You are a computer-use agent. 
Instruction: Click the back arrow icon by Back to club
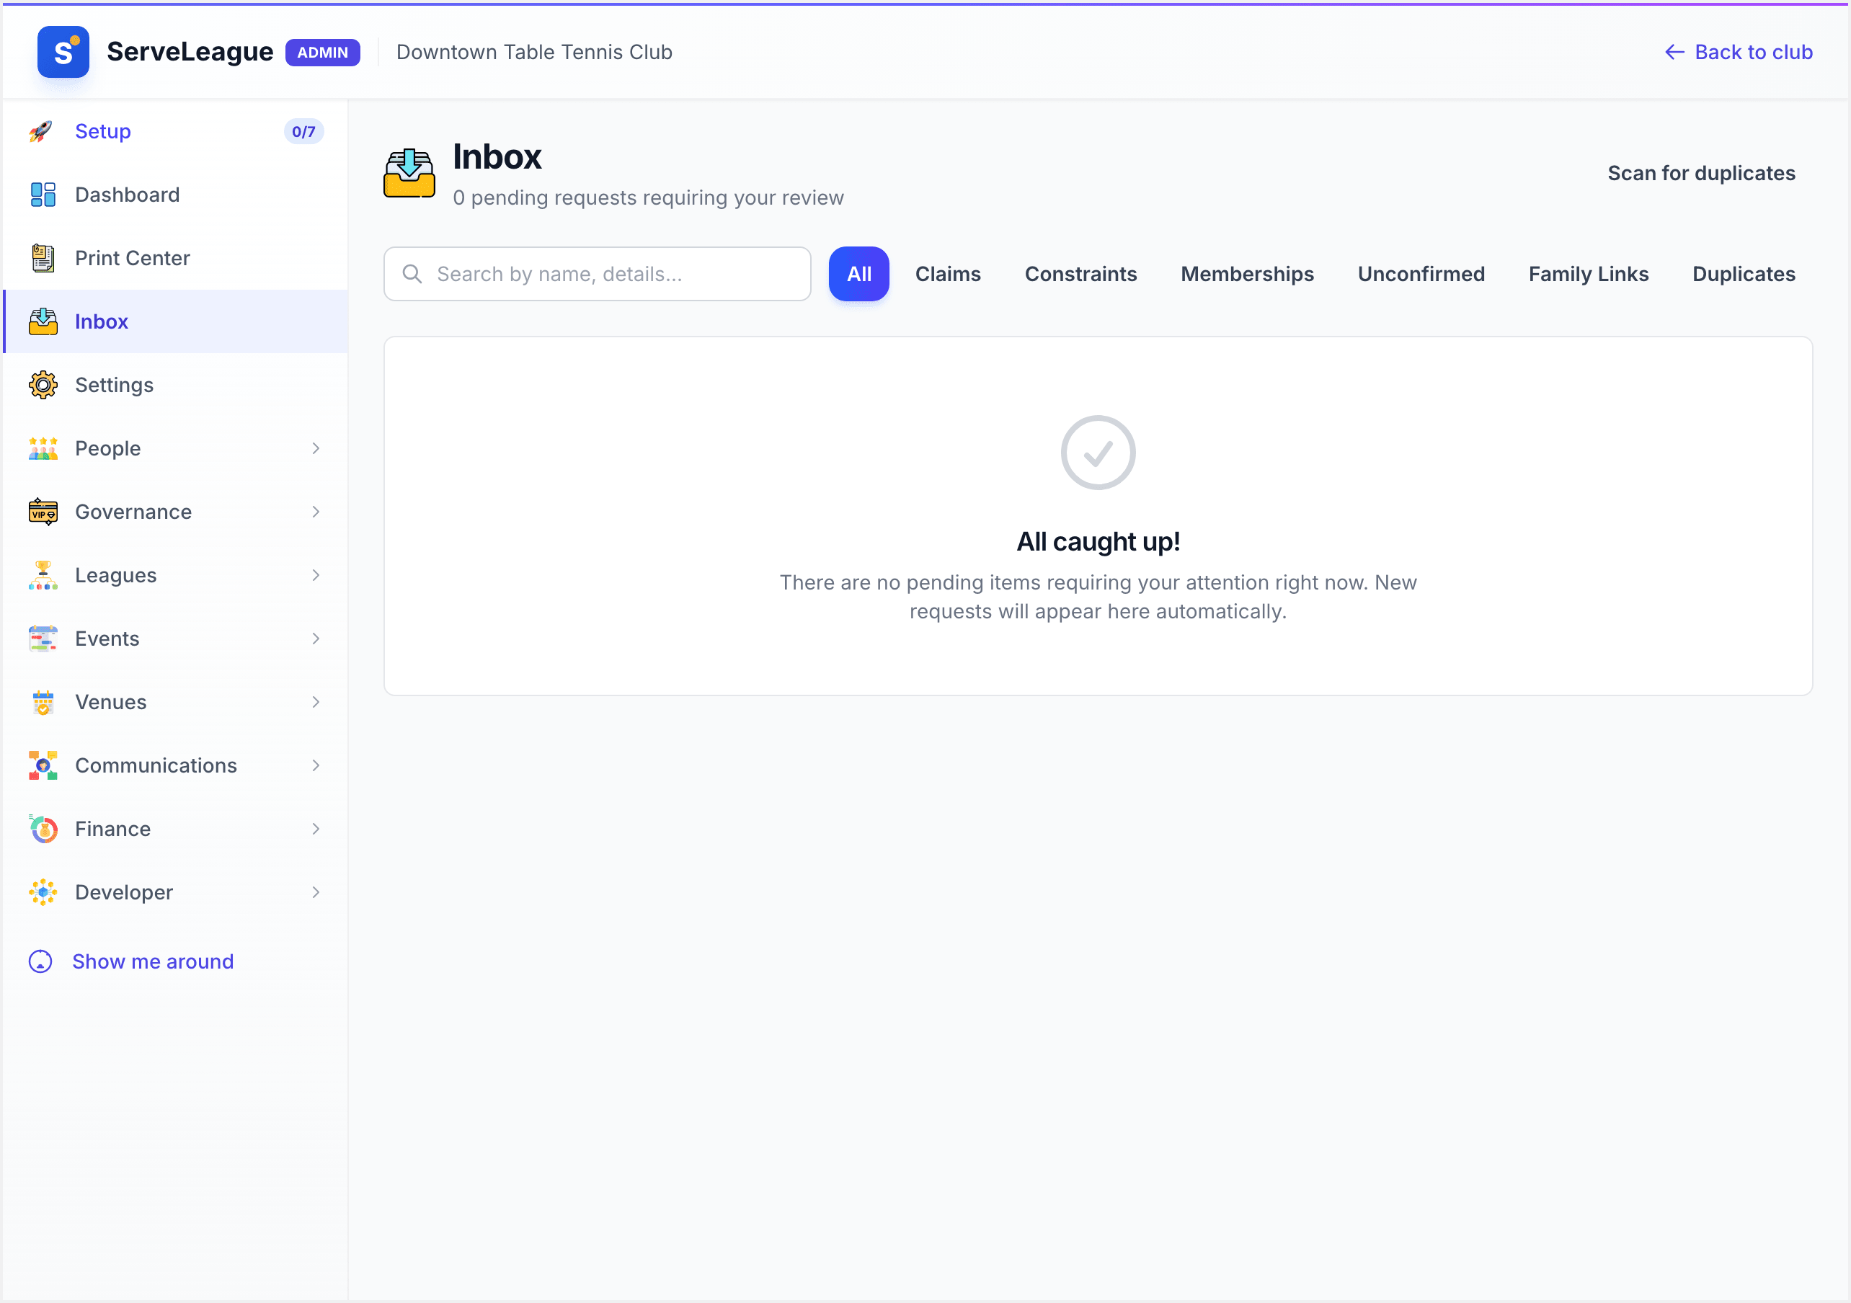(1674, 53)
